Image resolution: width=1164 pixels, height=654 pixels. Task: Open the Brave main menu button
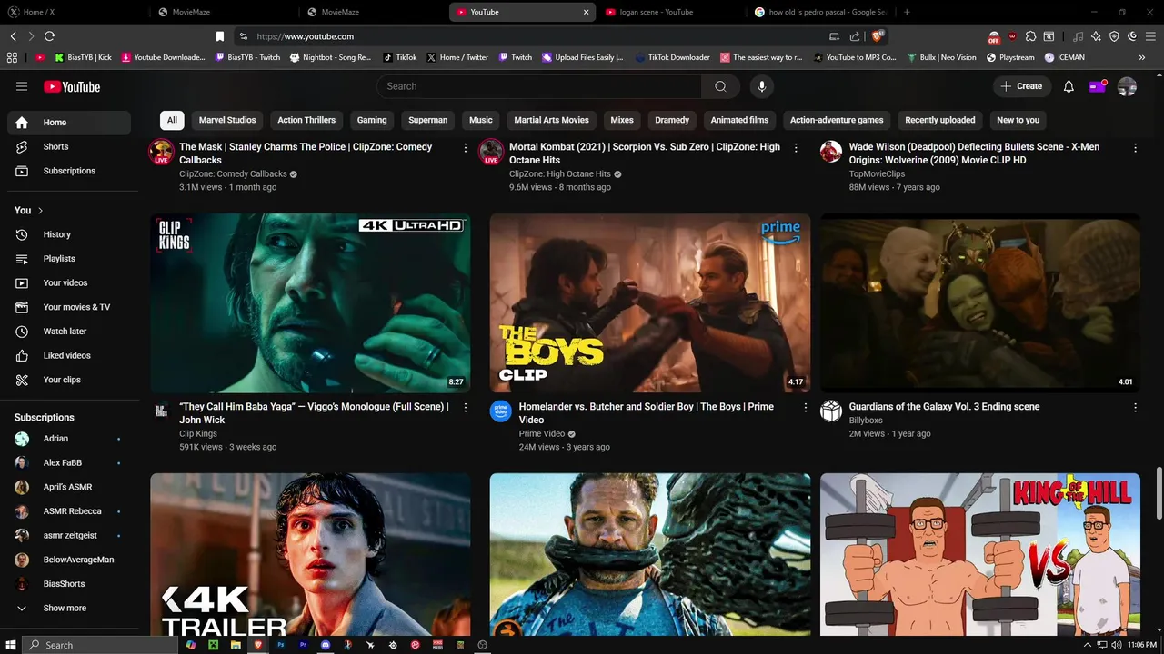click(x=1150, y=36)
